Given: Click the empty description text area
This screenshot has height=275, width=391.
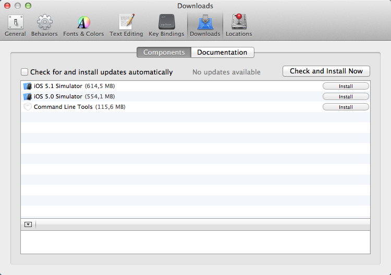Looking at the screenshot, I should (195, 242).
